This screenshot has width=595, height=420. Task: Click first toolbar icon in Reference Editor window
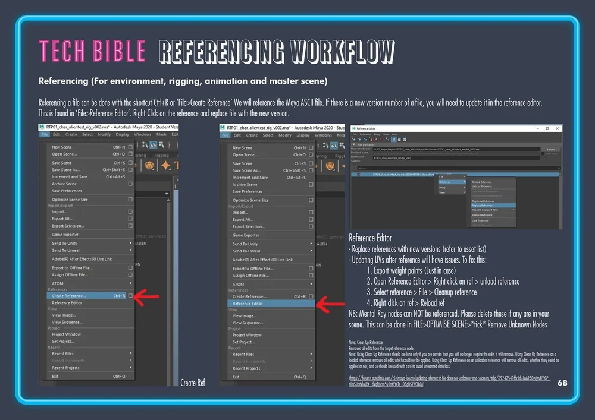[x=354, y=140]
